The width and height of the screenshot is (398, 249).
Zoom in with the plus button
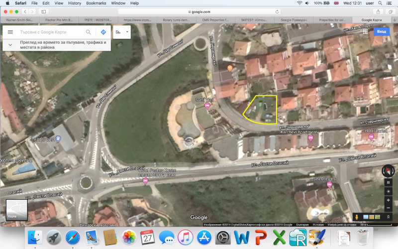[x=388, y=200]
